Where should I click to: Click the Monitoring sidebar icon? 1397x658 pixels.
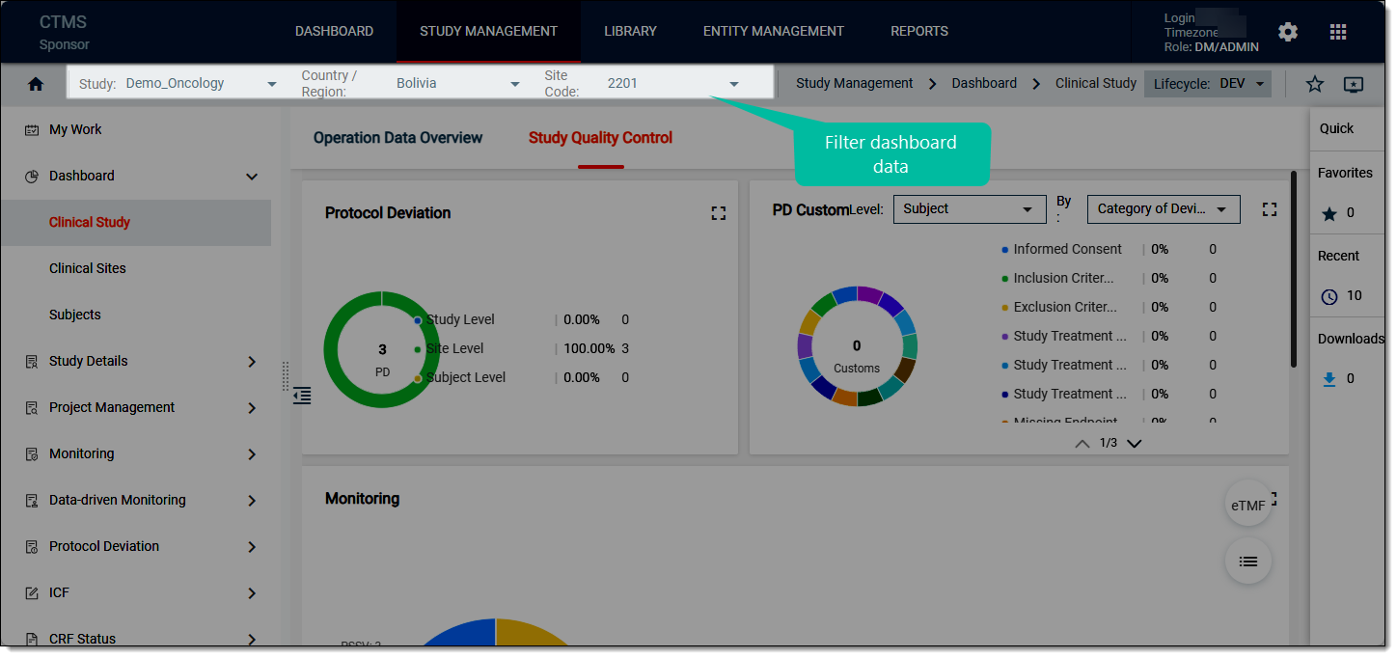(x=32, y=454)
